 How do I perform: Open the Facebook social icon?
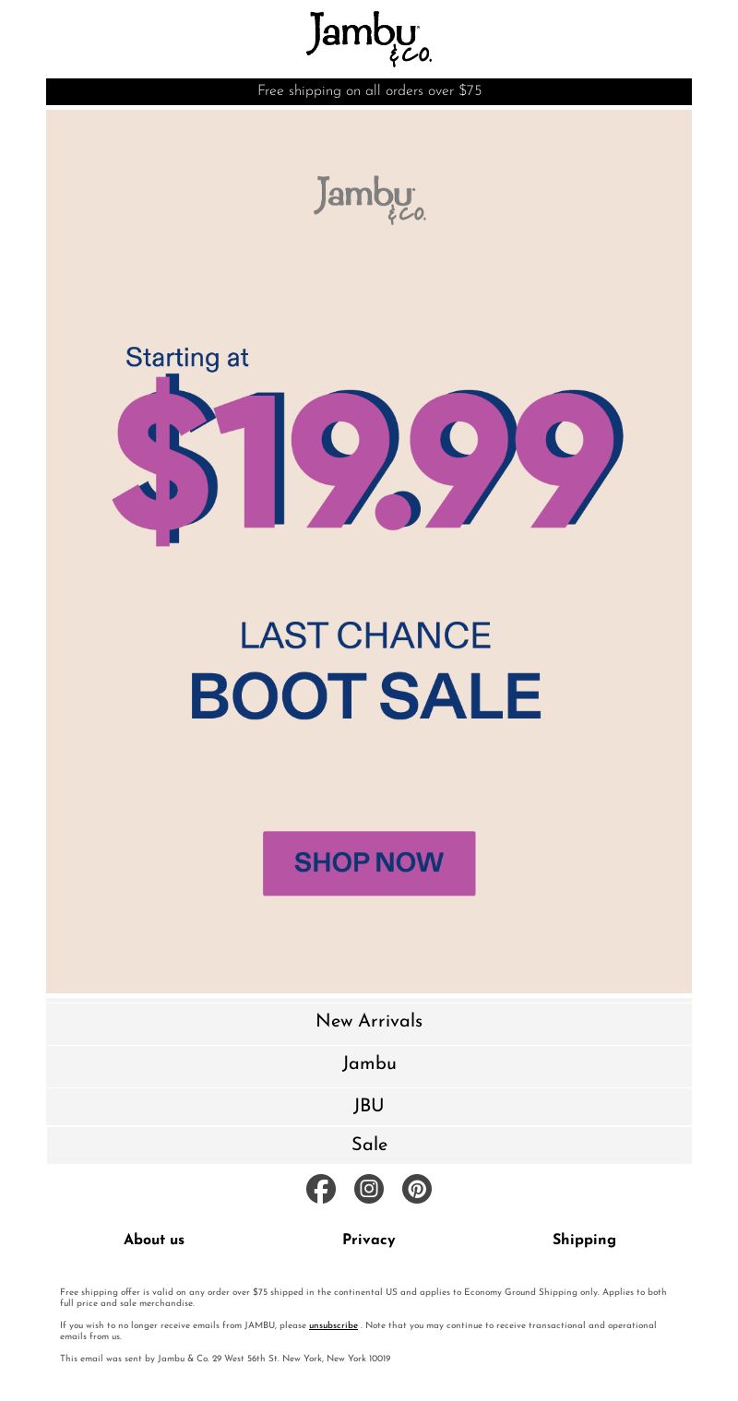pyautogui.click(x=321, y=1189)
